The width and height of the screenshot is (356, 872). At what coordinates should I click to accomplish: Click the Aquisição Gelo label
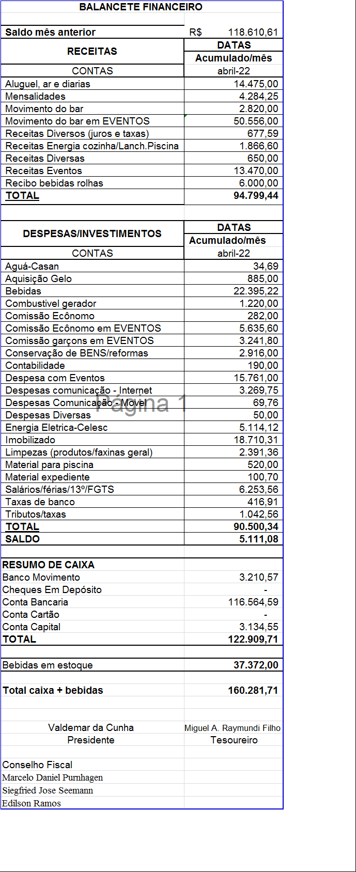pyautogui.click(x=38, y=278)
